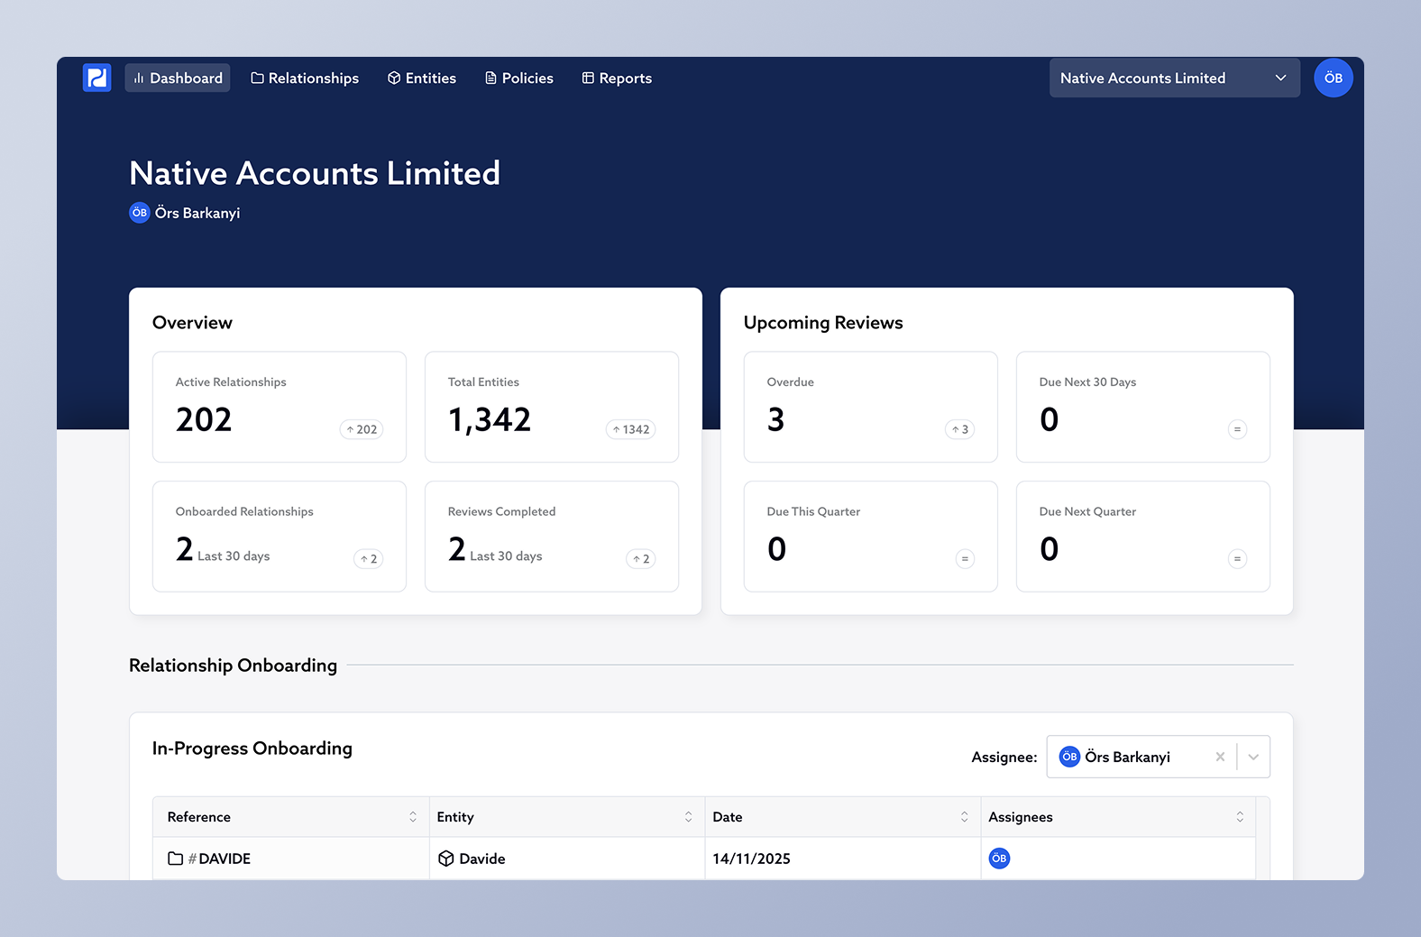Open the Native Accounts Limited organization selector

tap(1174, 78)
